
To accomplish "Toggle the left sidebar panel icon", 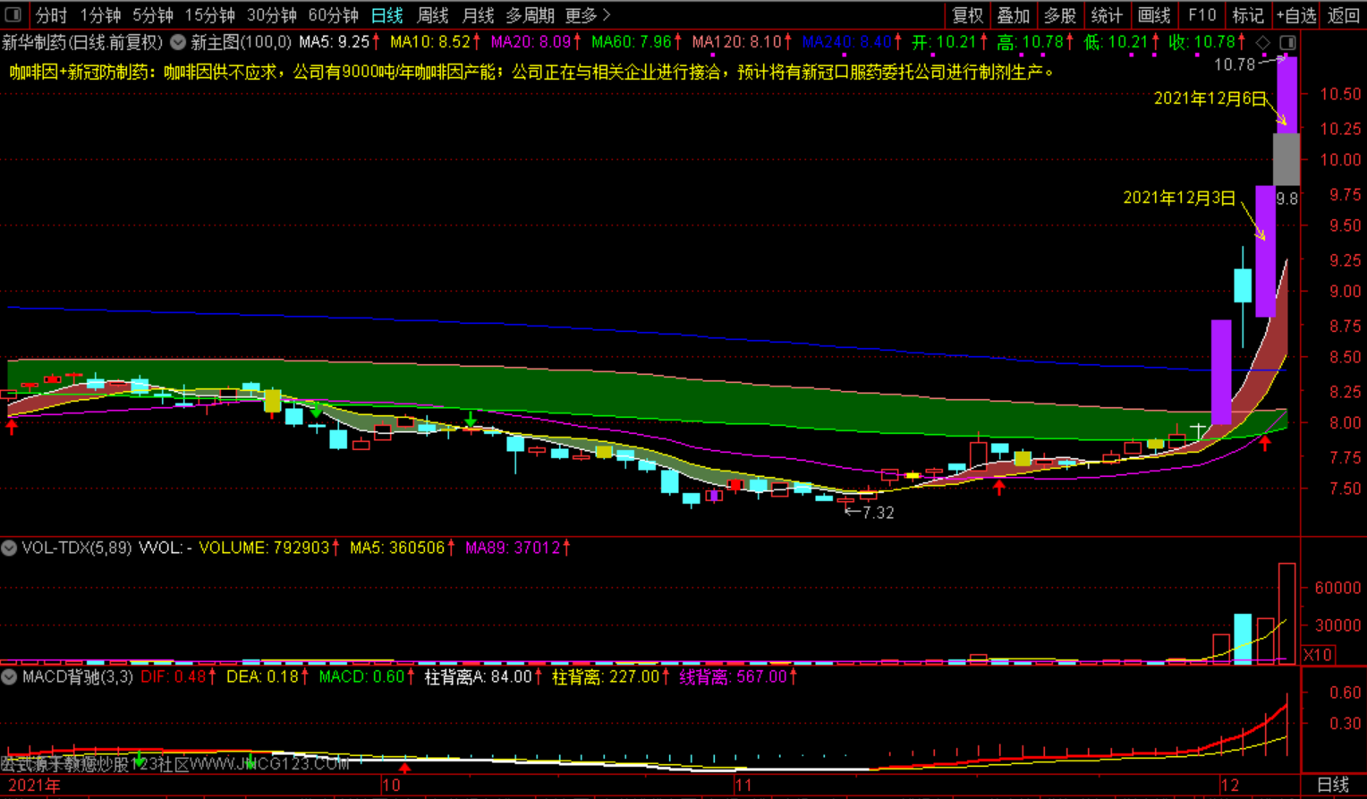I will 13,14.
